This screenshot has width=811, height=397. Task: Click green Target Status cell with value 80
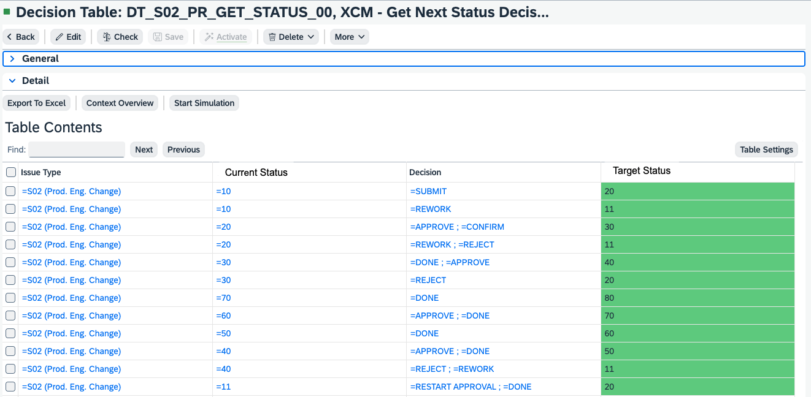(x=697, y=298)
